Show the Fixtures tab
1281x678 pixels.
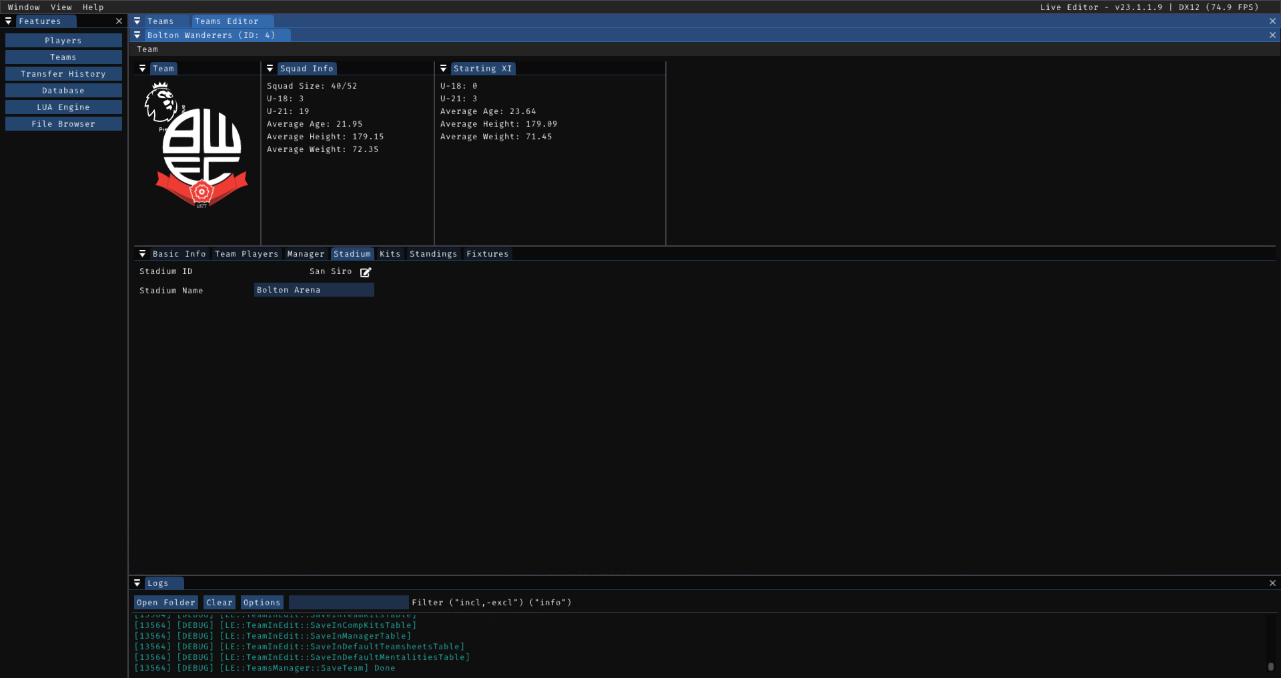[488, 254]
